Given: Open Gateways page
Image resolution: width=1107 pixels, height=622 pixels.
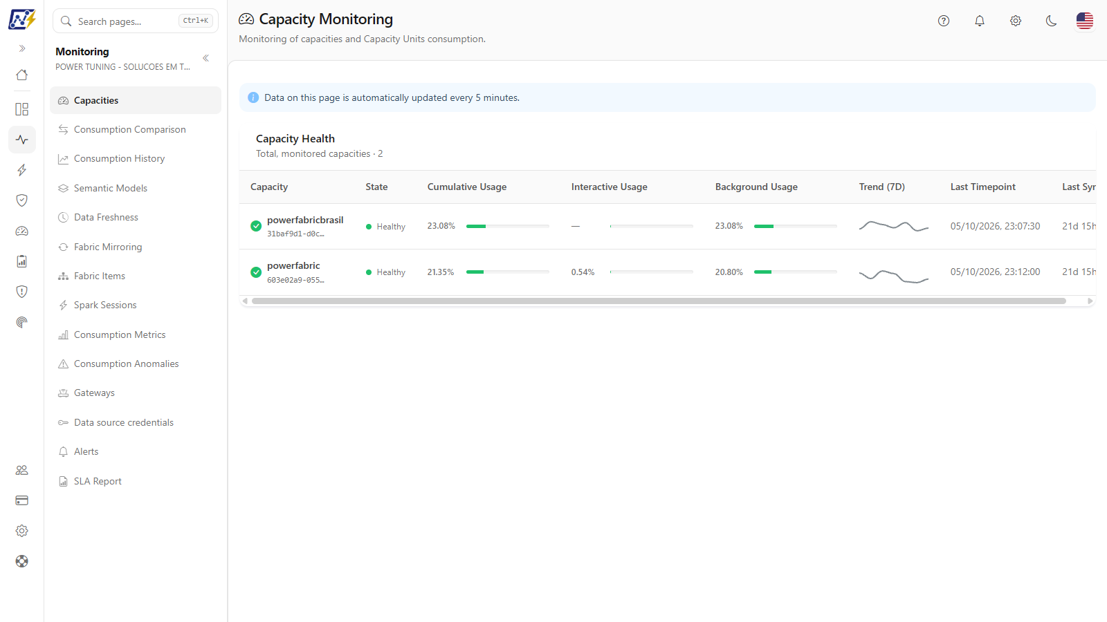Looking at the screenshot, I should coord(136,393).
